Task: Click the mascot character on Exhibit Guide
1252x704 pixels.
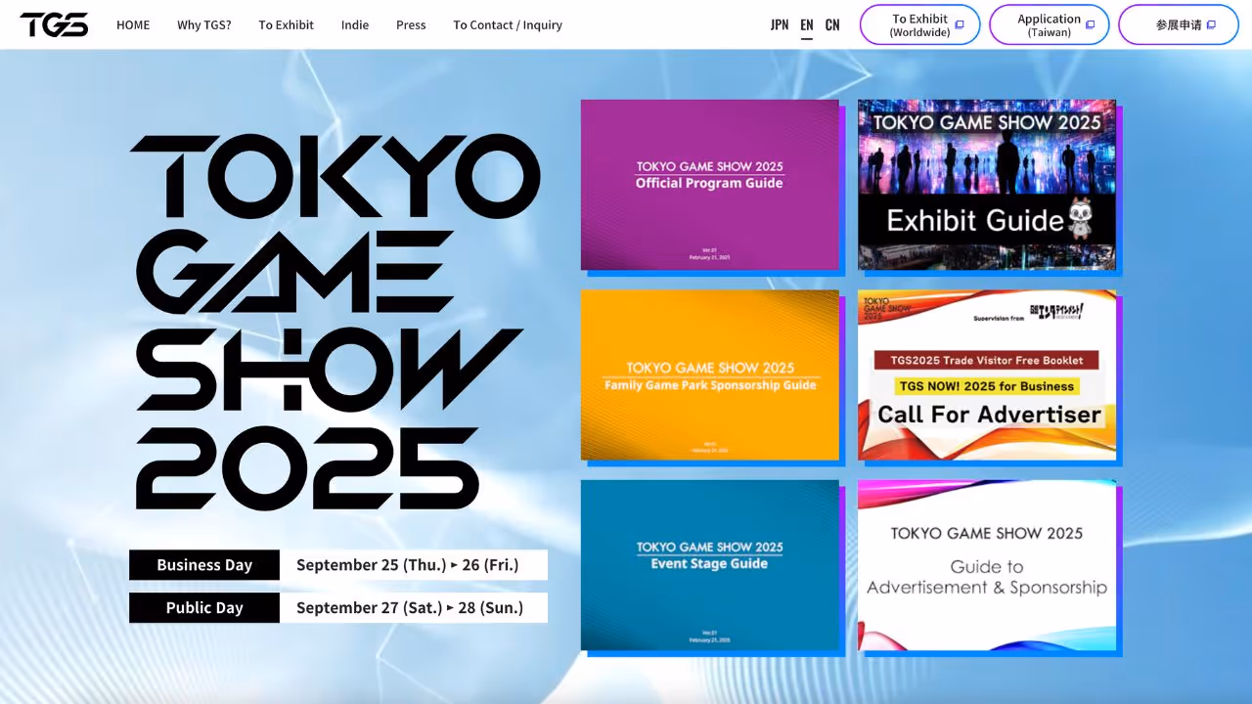Action: pyautogui.click(x=1080, y=220)
